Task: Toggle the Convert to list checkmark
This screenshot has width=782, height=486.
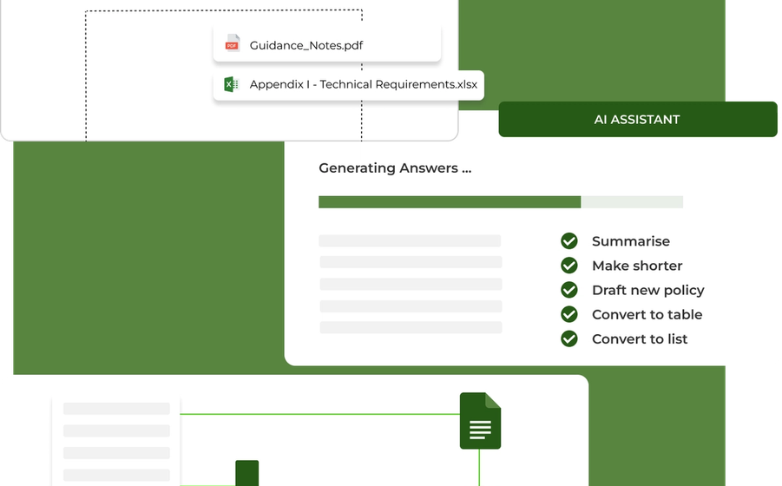Action: coord(569,338)
